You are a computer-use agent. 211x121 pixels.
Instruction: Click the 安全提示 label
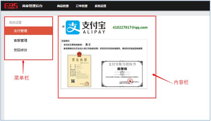[65, 41]
